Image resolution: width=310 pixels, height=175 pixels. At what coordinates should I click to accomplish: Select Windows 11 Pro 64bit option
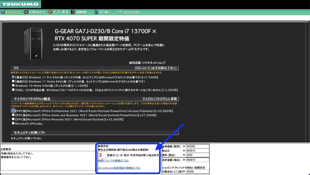coord(13,77)
